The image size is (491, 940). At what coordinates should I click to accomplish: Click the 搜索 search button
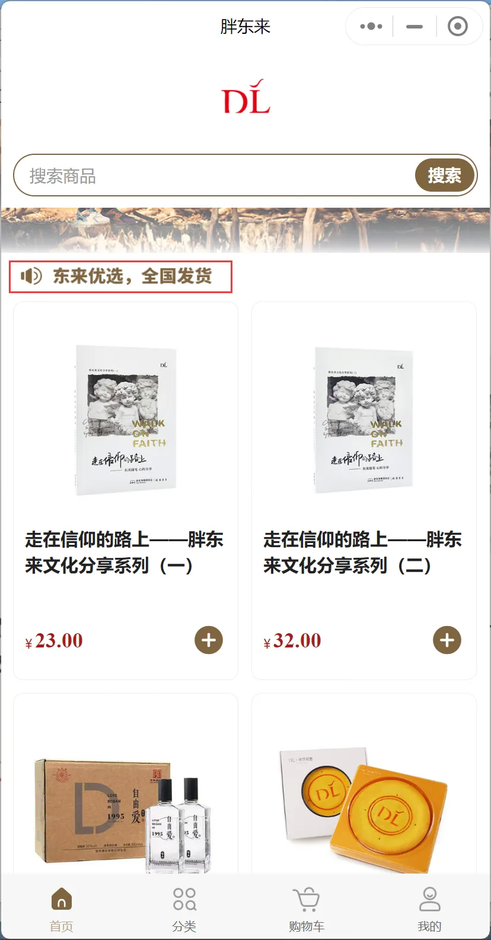[x=445, y=175]
